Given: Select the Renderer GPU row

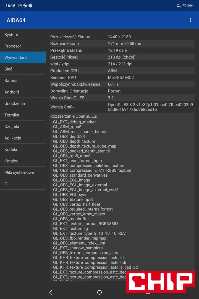Looking at the screenshot, I should [122, 78].
